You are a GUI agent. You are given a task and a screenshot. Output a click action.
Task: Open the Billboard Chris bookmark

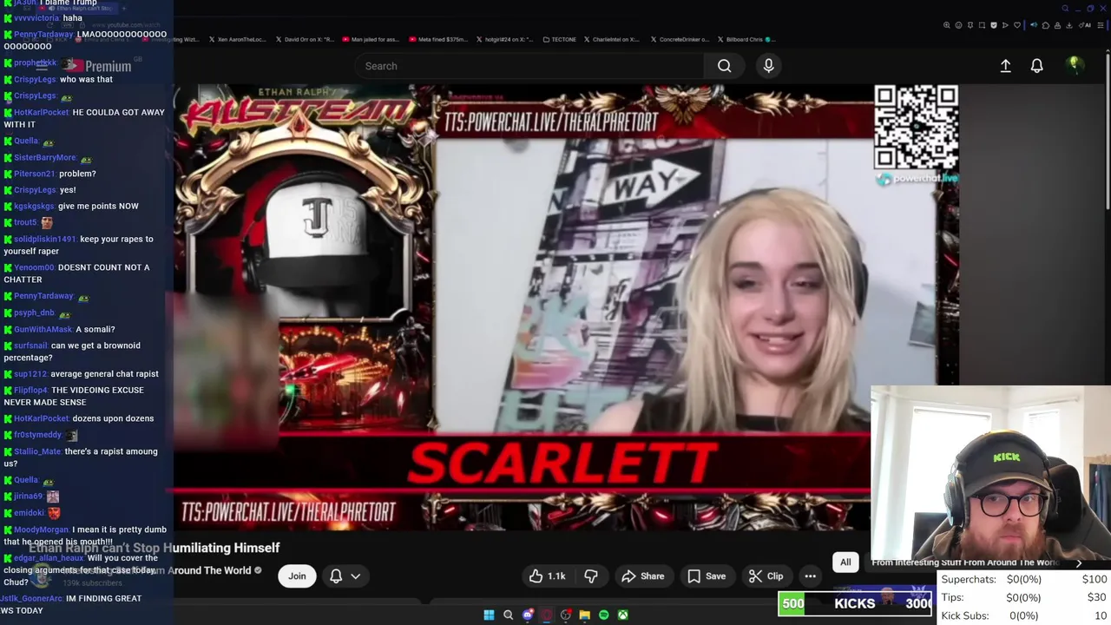(746, 39)
